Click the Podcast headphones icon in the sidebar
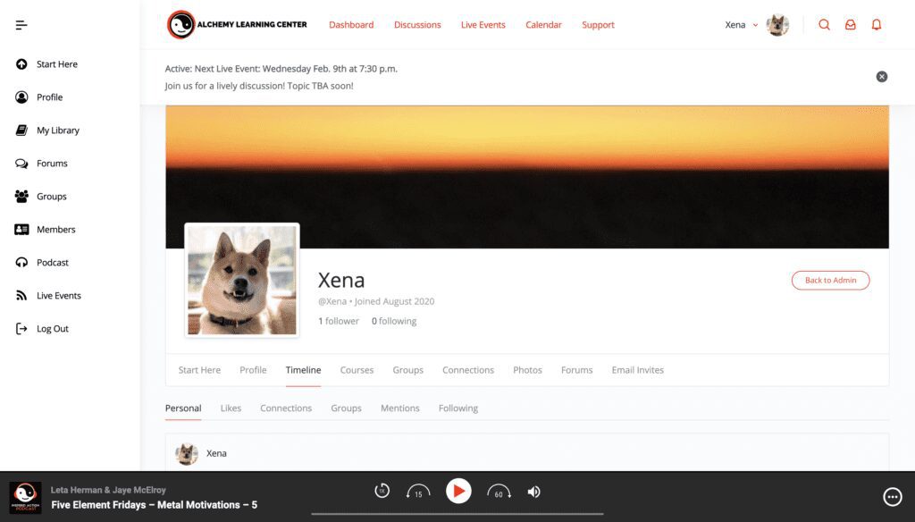The height and width of the screenshot is (522, 915). (21, 263)
